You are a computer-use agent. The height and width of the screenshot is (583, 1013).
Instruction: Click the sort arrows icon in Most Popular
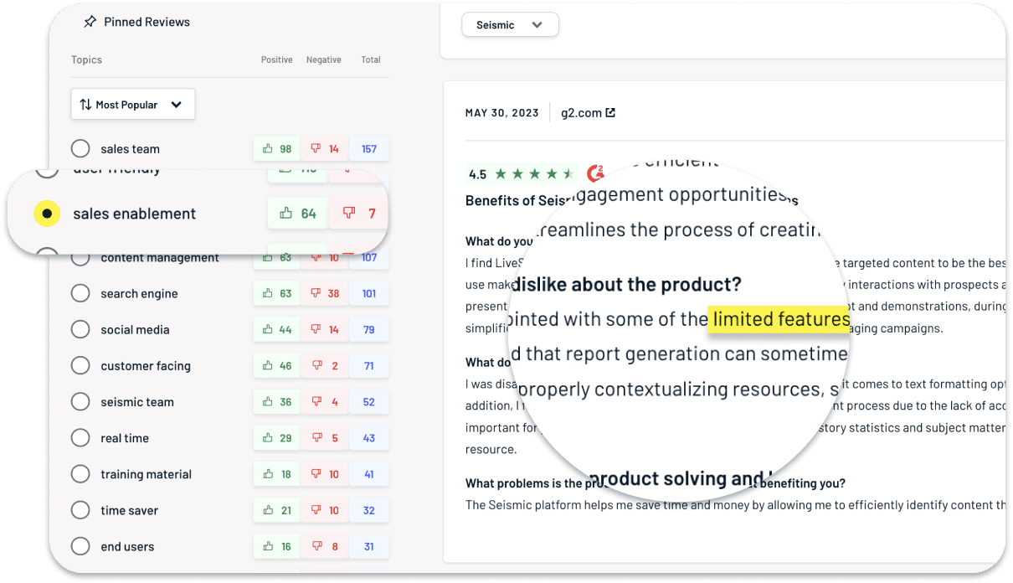pyautogui.click(x=85, y=105)
